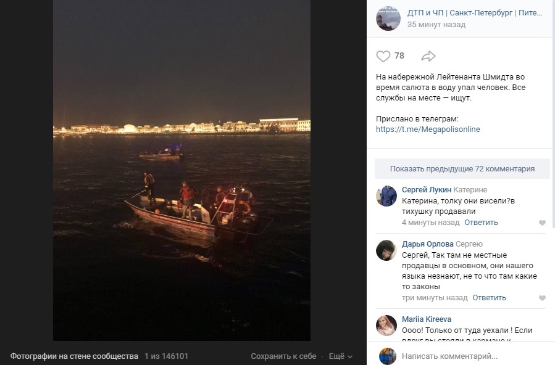Show previous 72 comments

462,168
